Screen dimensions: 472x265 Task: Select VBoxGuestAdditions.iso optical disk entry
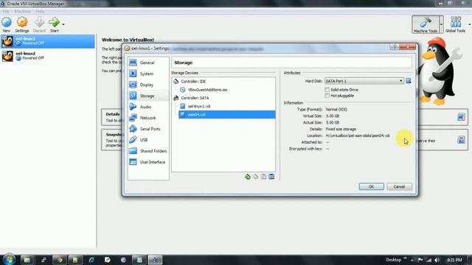[207, 90]
